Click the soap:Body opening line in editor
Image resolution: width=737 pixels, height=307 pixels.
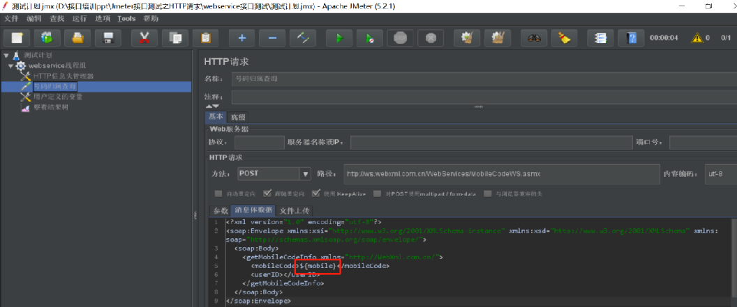click(x=256, y=248)
